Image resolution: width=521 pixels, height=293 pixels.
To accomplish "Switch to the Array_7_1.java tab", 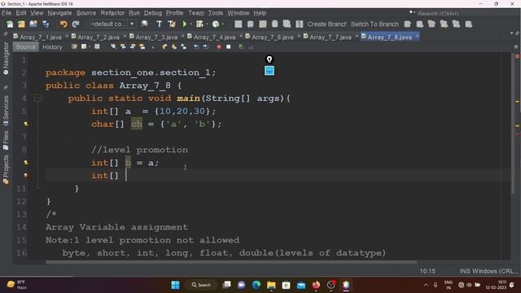I will click(x=41, y=37).
